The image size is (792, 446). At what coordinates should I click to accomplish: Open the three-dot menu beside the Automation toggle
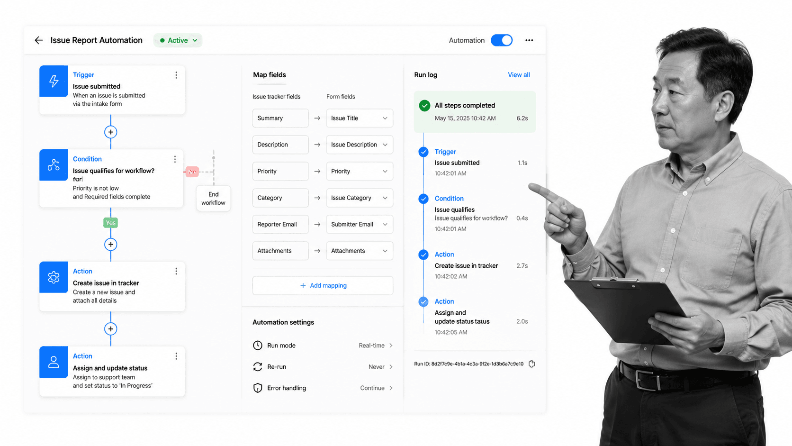click(x=529, y=40)
